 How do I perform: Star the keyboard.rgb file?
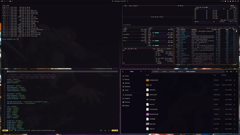point(234,114)
